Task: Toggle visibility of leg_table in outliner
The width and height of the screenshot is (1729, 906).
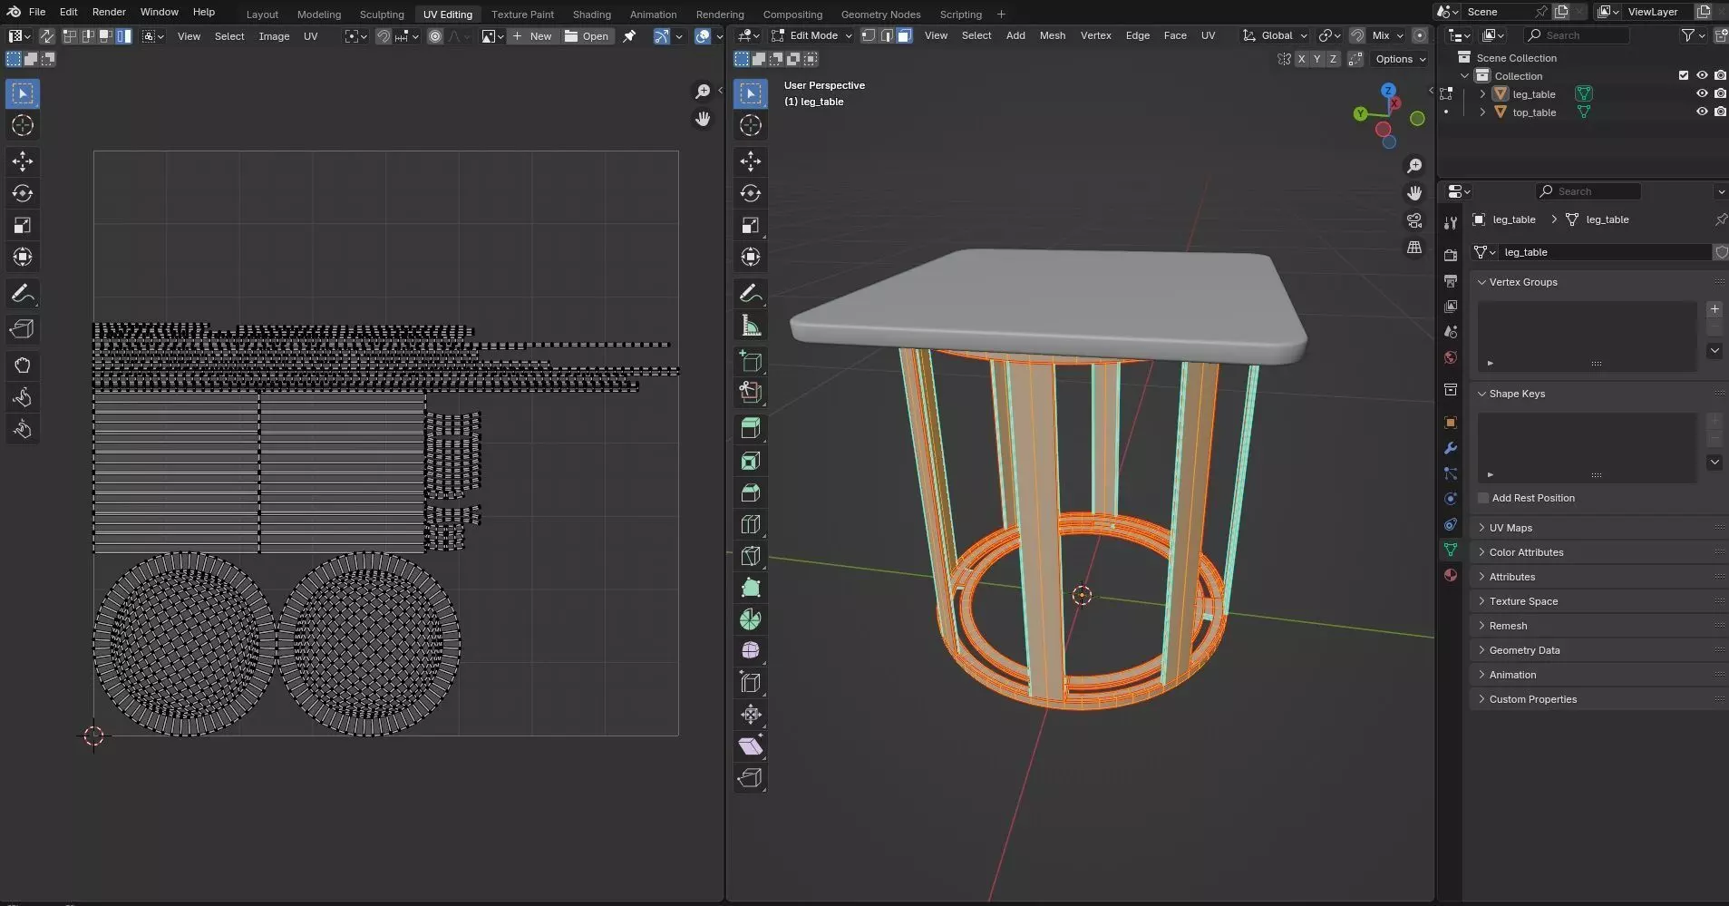Action: point(1702,93)
